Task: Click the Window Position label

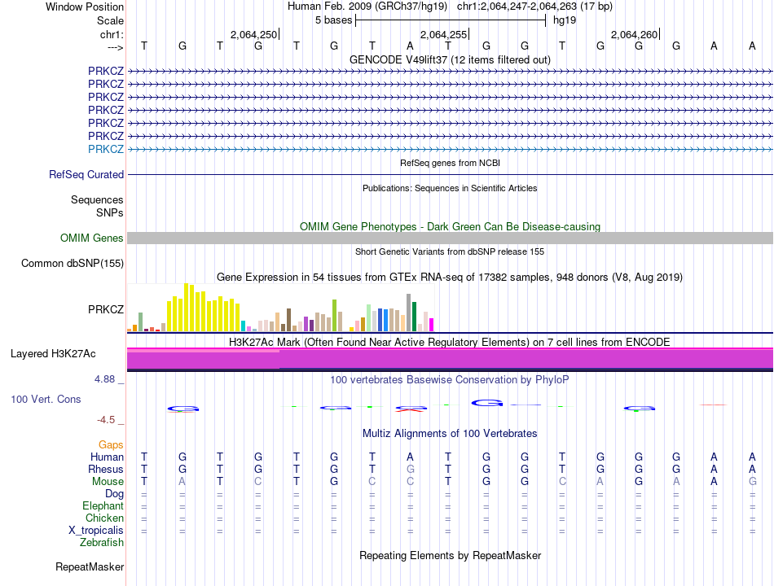Action: click(85, 7)
